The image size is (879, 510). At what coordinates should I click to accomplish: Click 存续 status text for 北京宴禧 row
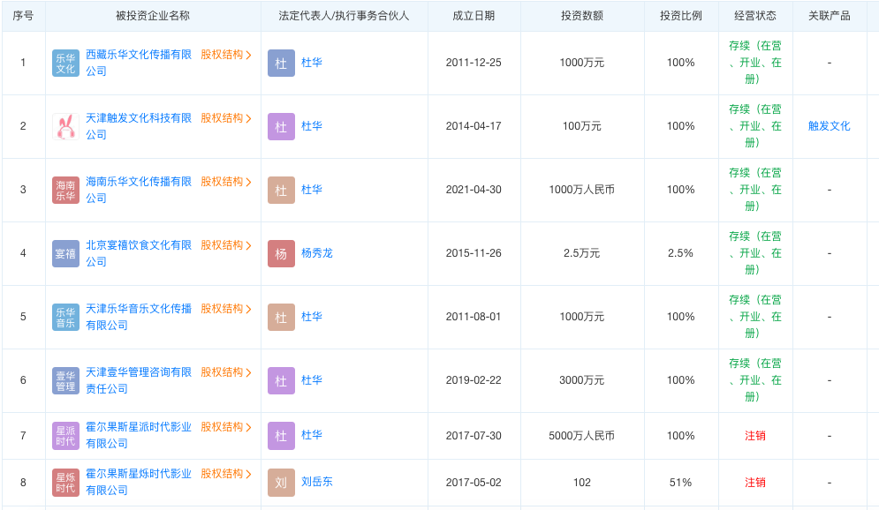point(755,253)
